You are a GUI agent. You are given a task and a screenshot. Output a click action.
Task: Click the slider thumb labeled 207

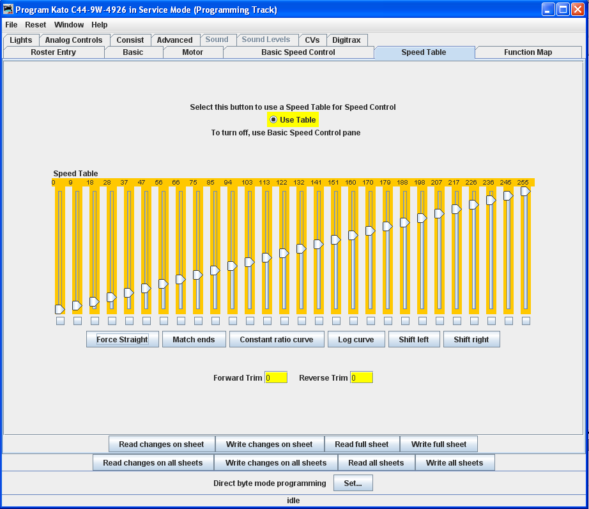439,213
